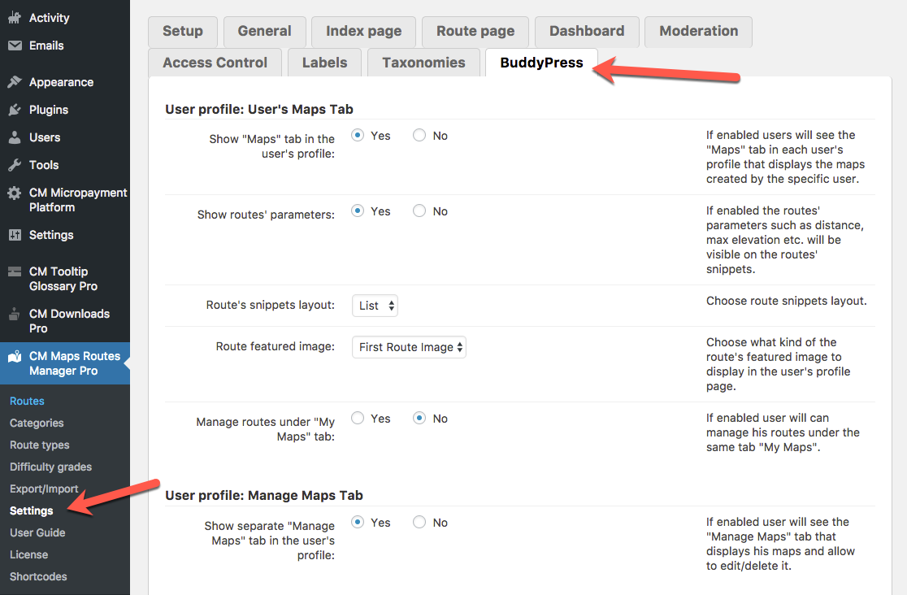
Task: Click the Tools wrench icon
Action: pyautogui.click(x=15, y=165)
